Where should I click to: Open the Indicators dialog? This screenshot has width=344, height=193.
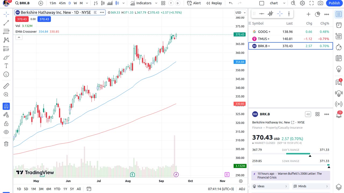pyautogui.click(x=141, y=3)
